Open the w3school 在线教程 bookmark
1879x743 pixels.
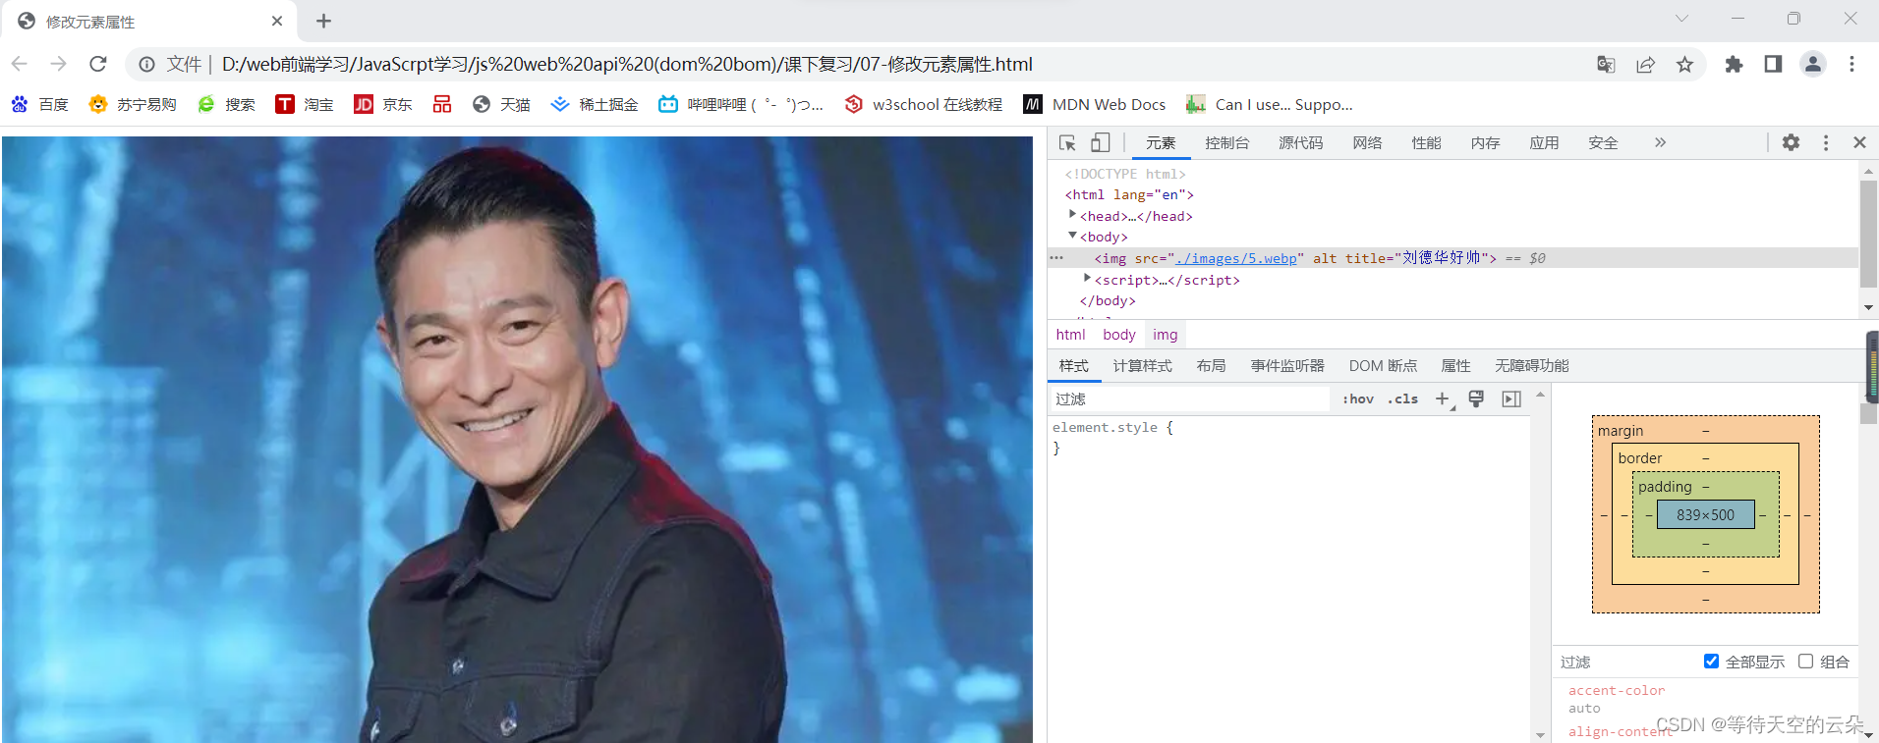pos(924,104)
